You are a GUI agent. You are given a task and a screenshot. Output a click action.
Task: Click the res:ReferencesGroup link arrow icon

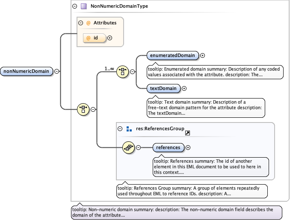187,133
